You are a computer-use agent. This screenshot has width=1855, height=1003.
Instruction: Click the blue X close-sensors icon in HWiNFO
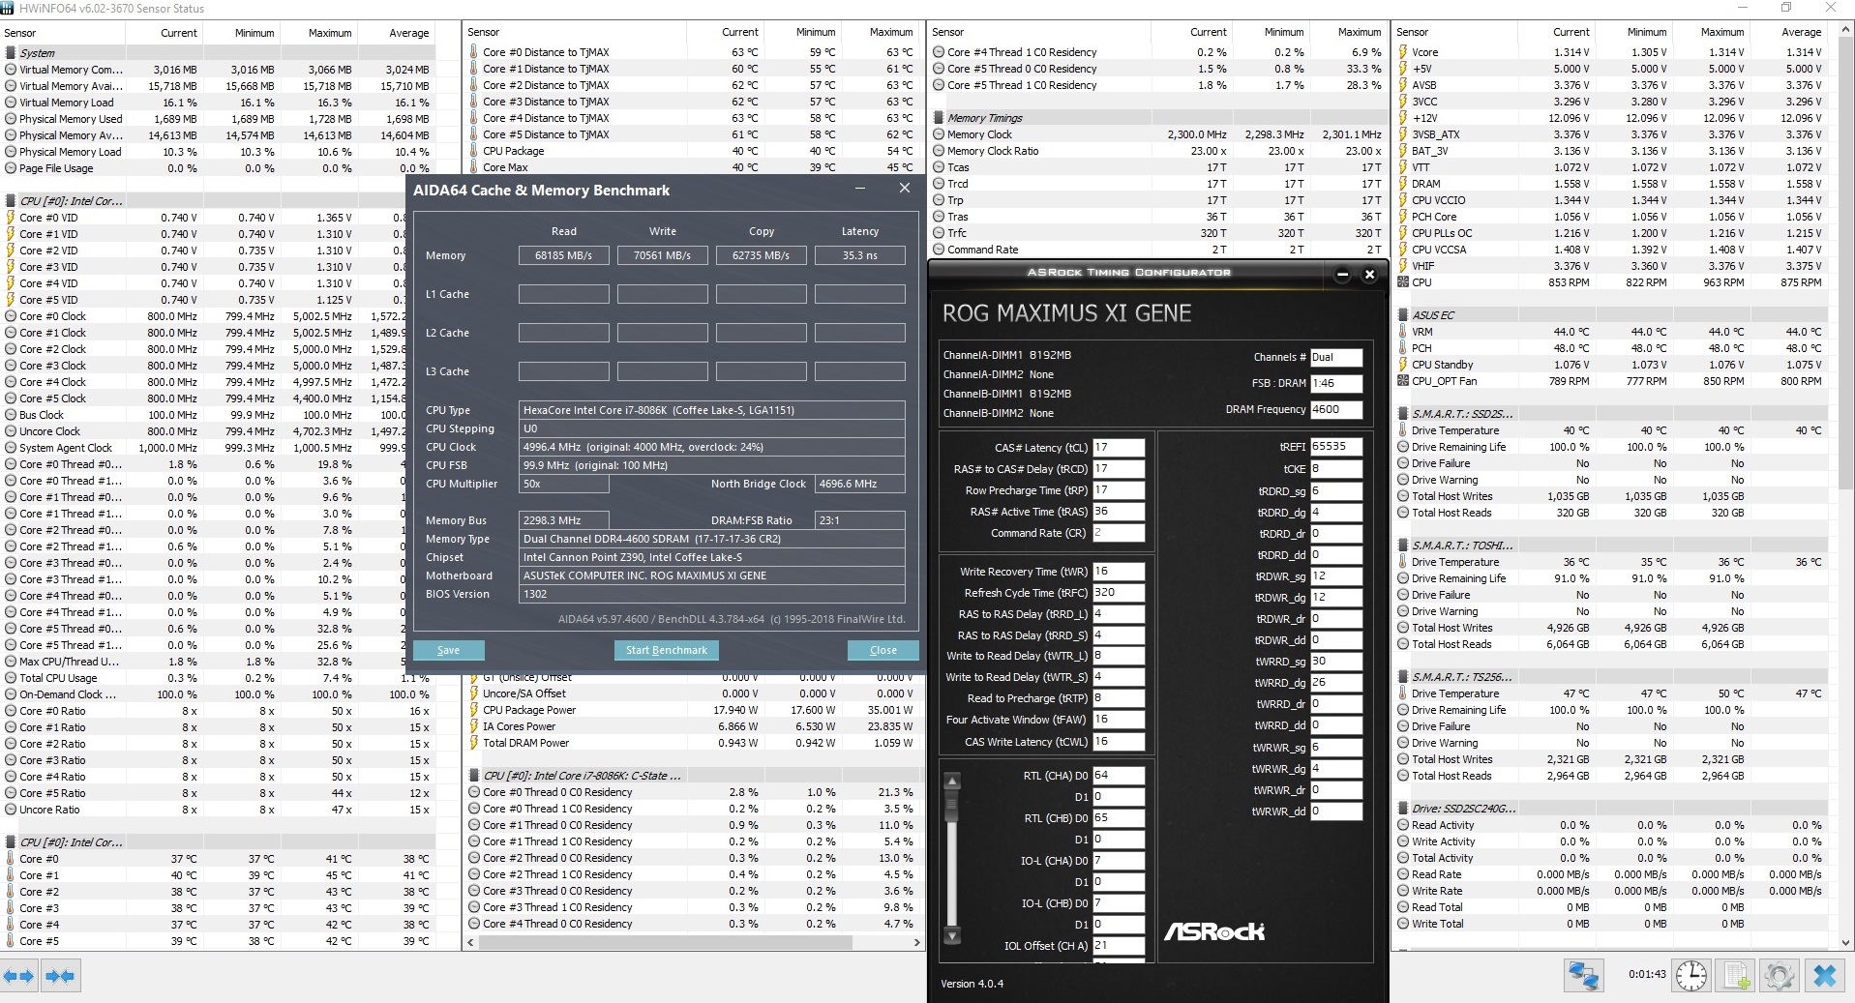pos(1825,976)
